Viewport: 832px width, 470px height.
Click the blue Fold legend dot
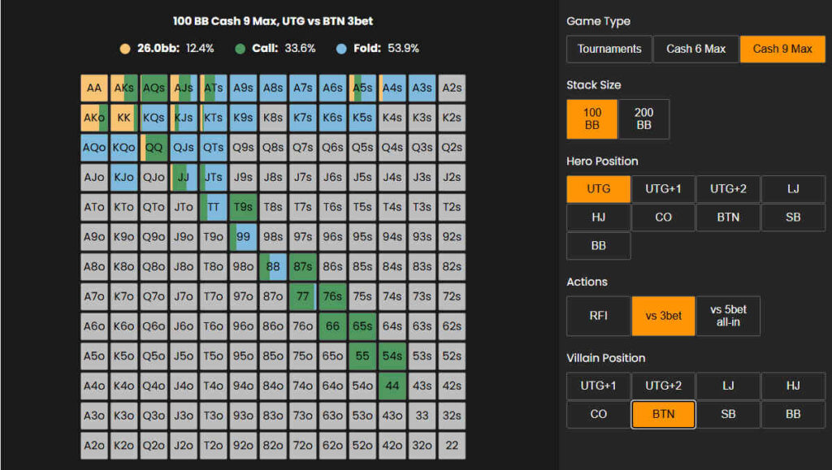(x=341, y=49)
